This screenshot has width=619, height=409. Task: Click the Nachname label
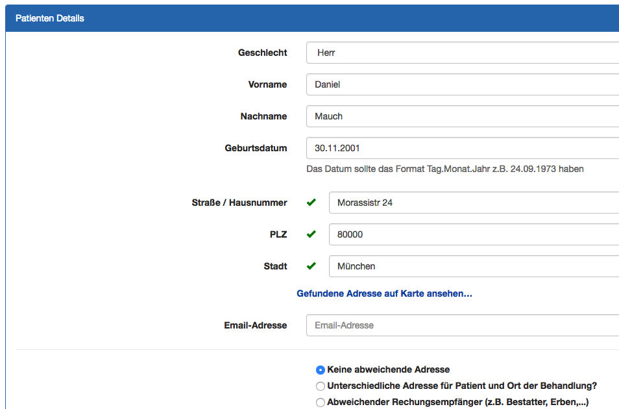click(263, 116)
